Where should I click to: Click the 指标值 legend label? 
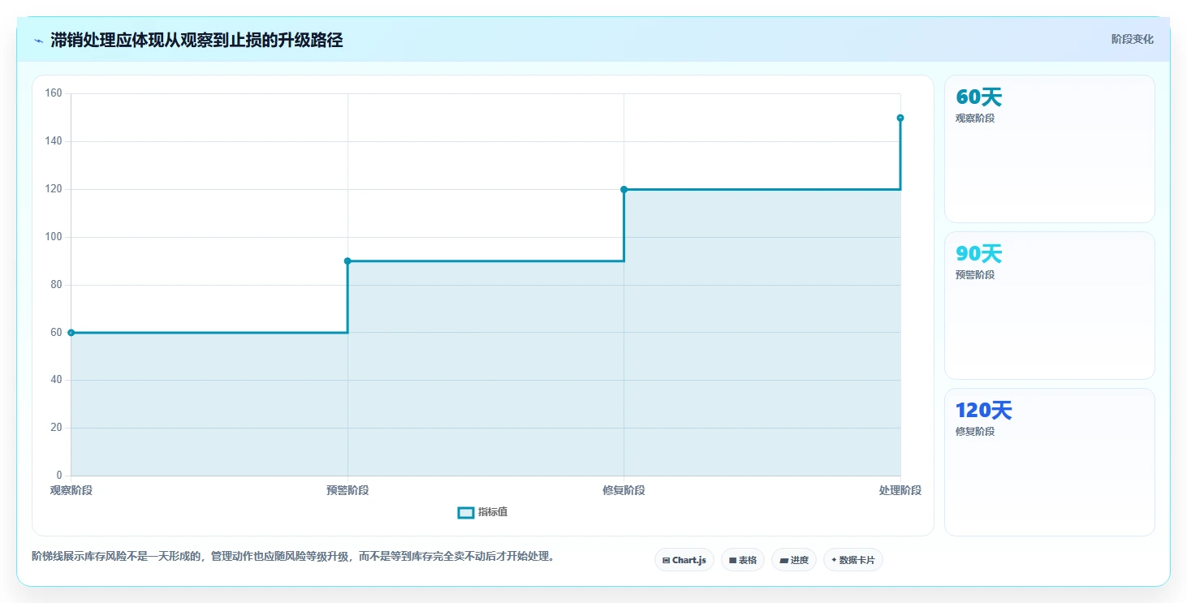pos(493,512)
